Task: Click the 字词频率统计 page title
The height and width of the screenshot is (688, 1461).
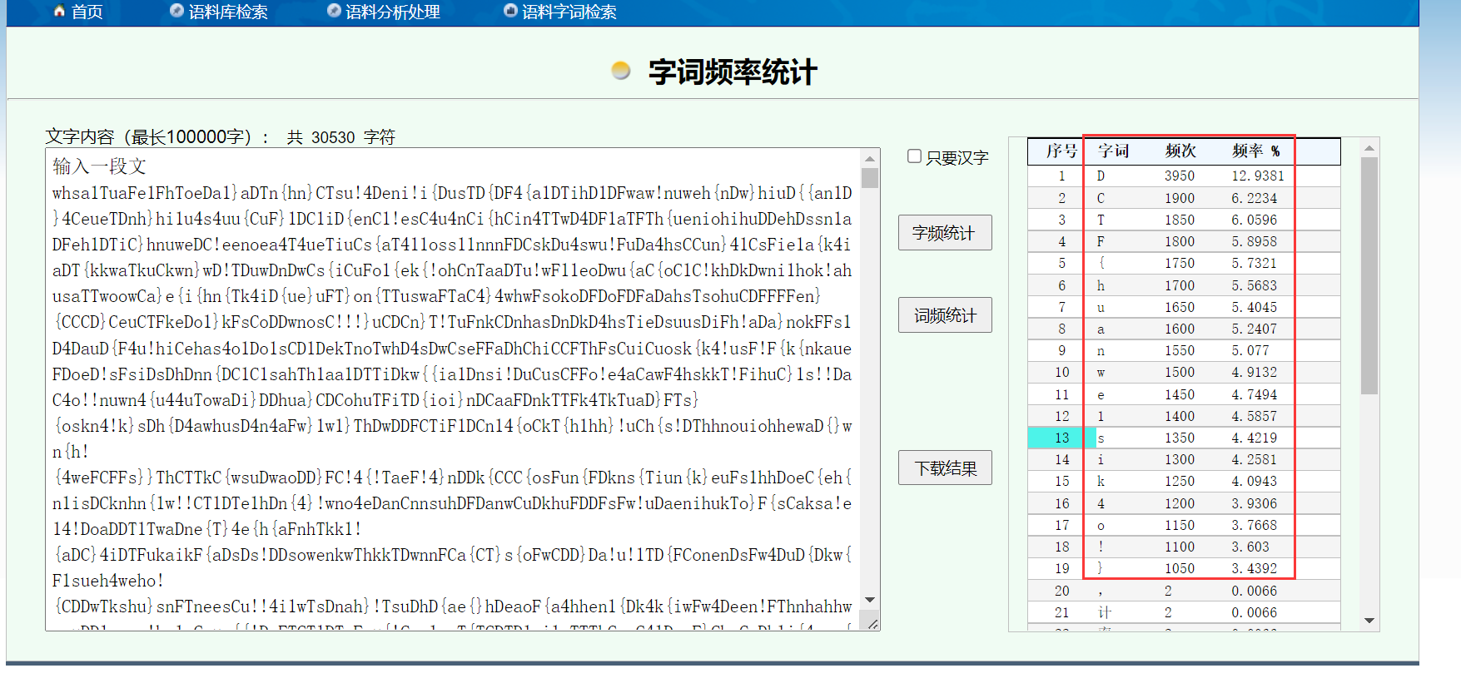Action: (733, 72)
